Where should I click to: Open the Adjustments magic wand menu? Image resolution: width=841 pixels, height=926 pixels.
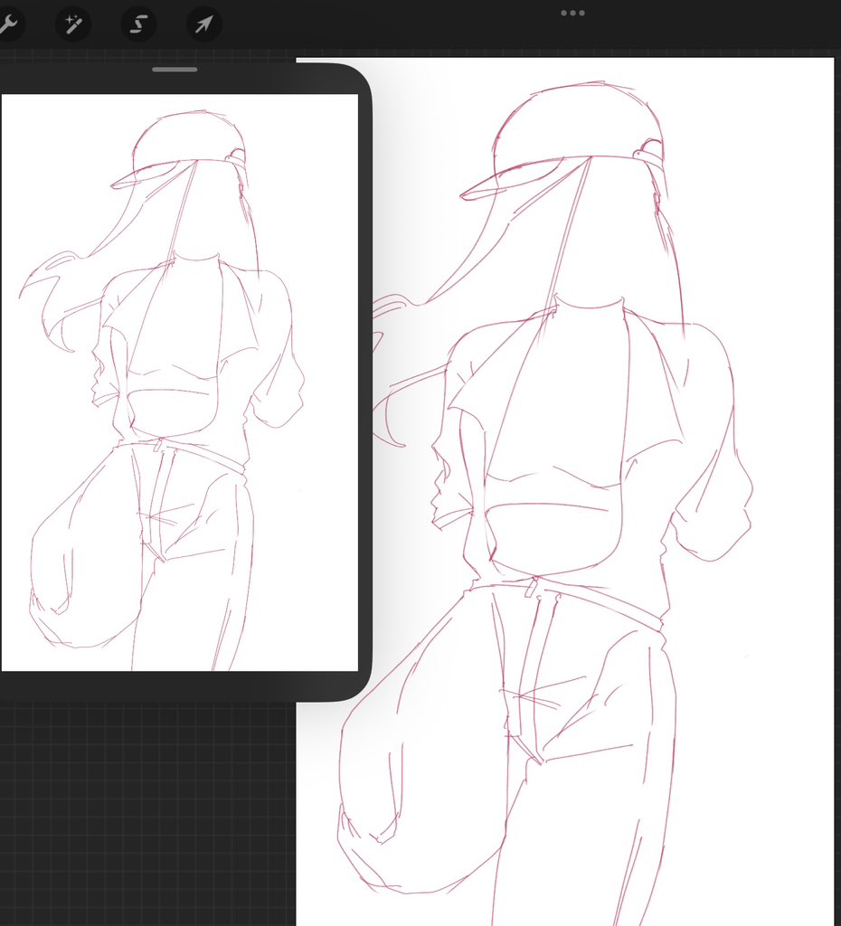73,24
